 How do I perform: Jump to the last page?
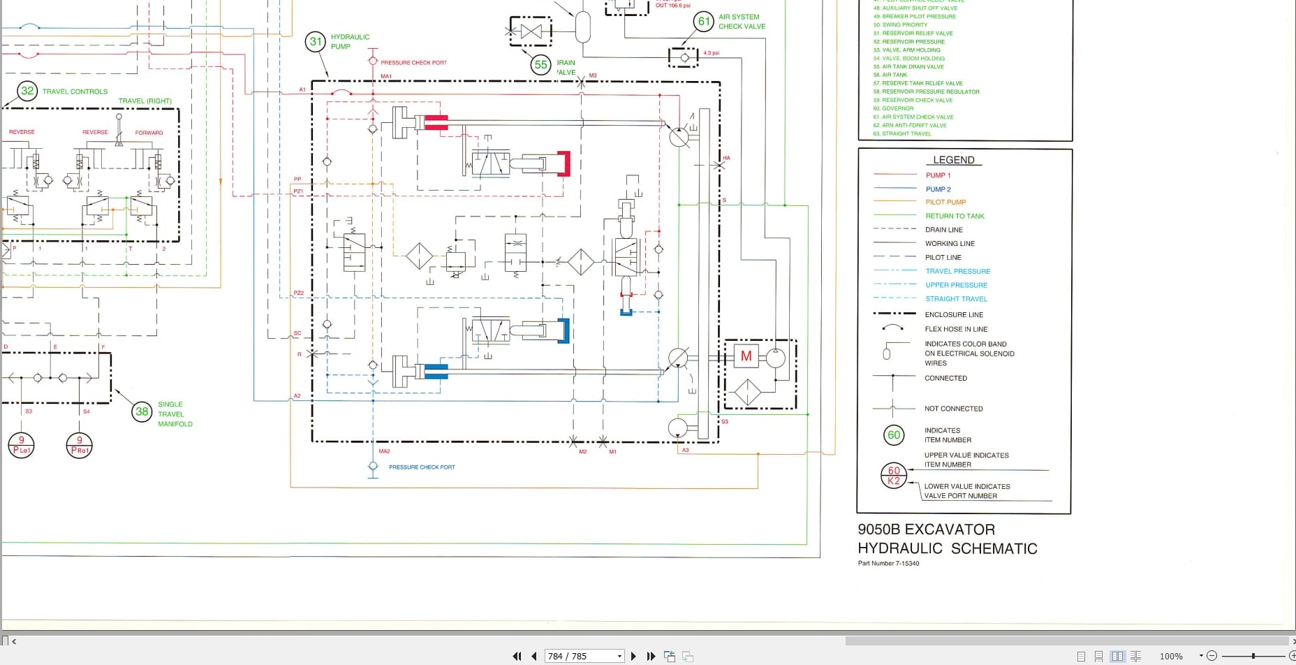click(x=650, y=657)
